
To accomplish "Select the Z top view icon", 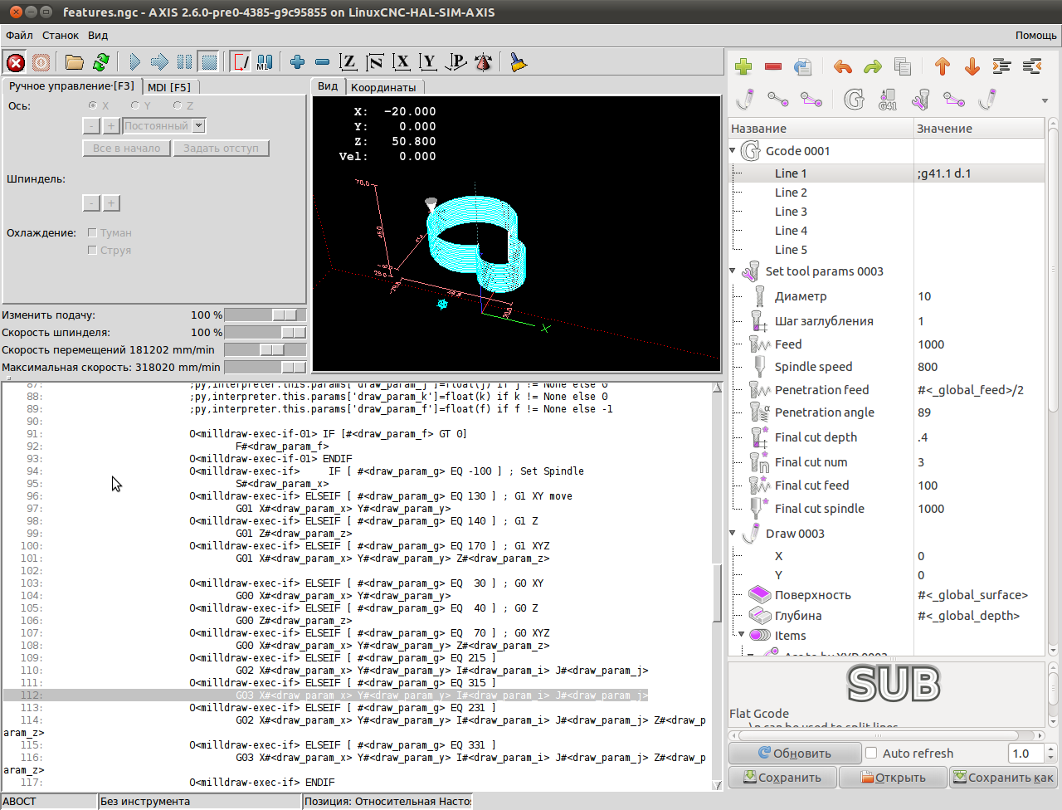I will [x=348, y=62].
